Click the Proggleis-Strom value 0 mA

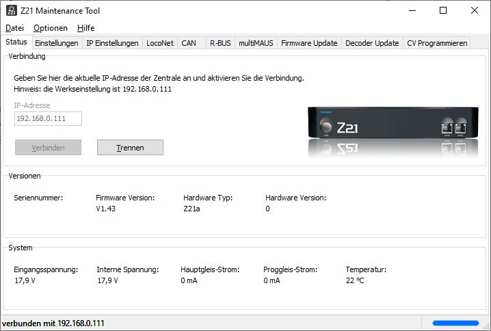point(271,280)
